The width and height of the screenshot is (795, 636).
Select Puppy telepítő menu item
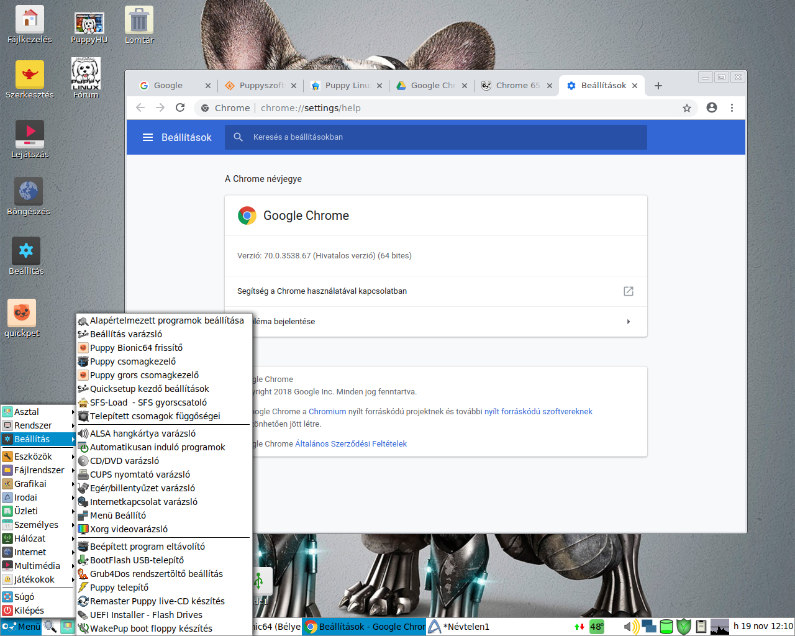164,588
